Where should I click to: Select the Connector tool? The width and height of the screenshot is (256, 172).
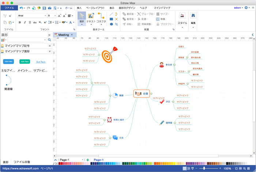pyautogui.click(x=101, y=18)
